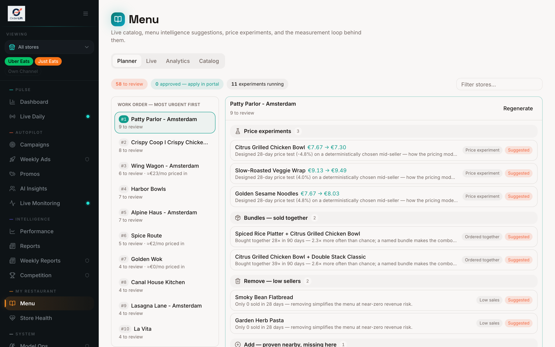Switch to the Live tab
This screenshot has width=555, height=347.
coord(151,61)
